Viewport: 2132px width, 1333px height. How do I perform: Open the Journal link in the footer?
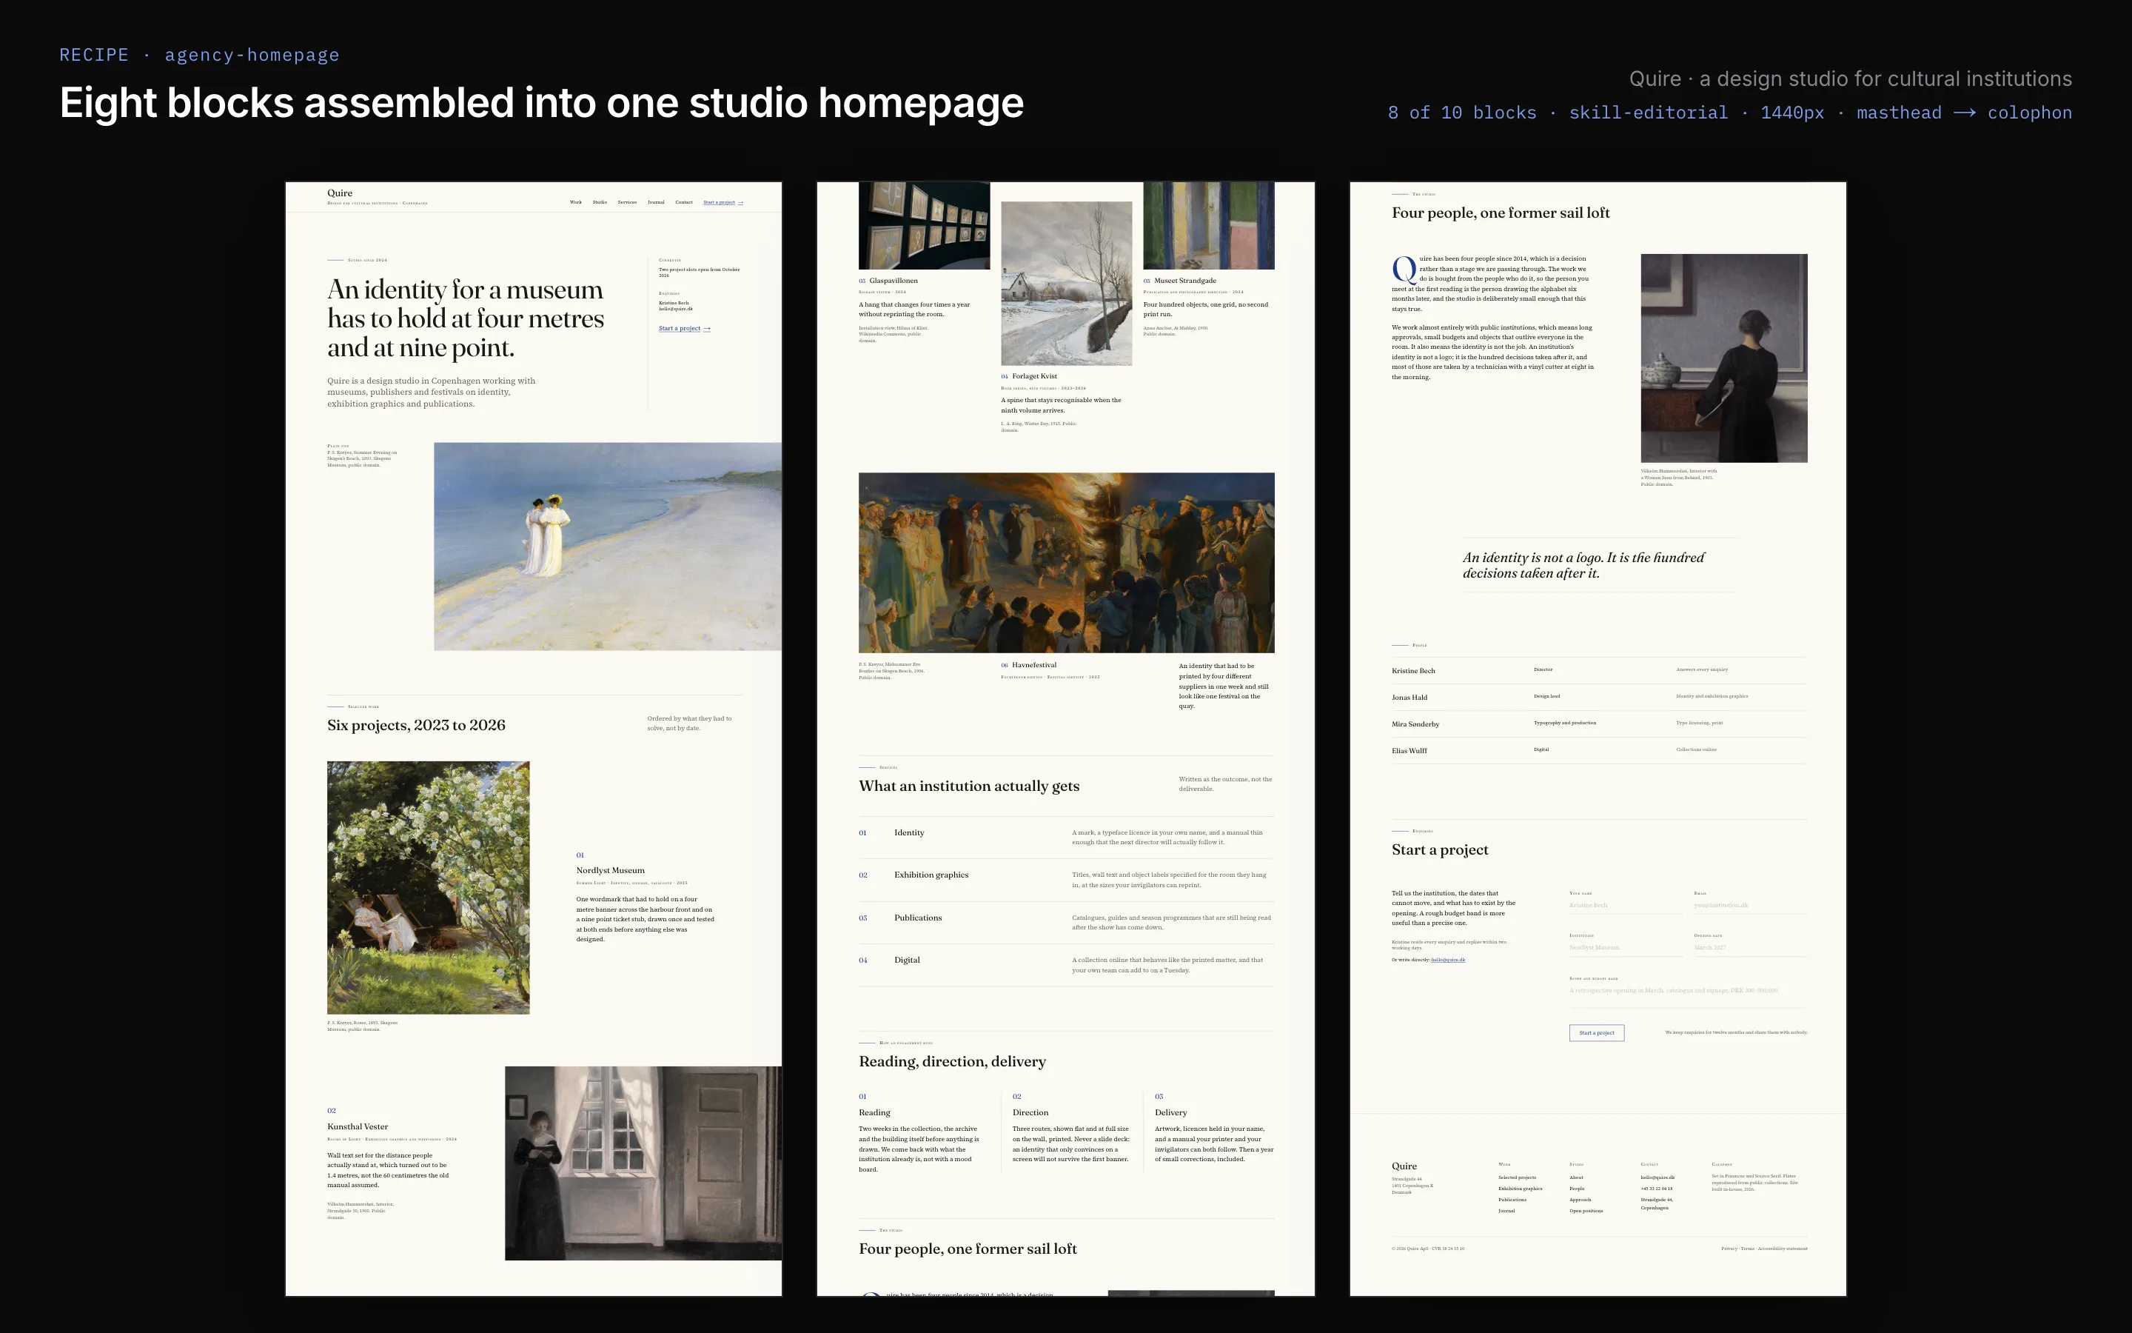click(1506, 1212)
